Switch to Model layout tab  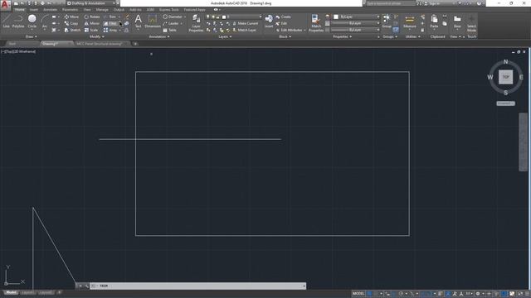(11, 292)
